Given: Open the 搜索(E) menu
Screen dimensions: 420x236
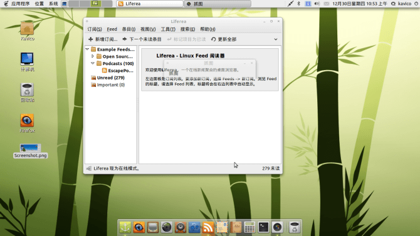Looking at the screenshot, I should click(x=187, y=29).
